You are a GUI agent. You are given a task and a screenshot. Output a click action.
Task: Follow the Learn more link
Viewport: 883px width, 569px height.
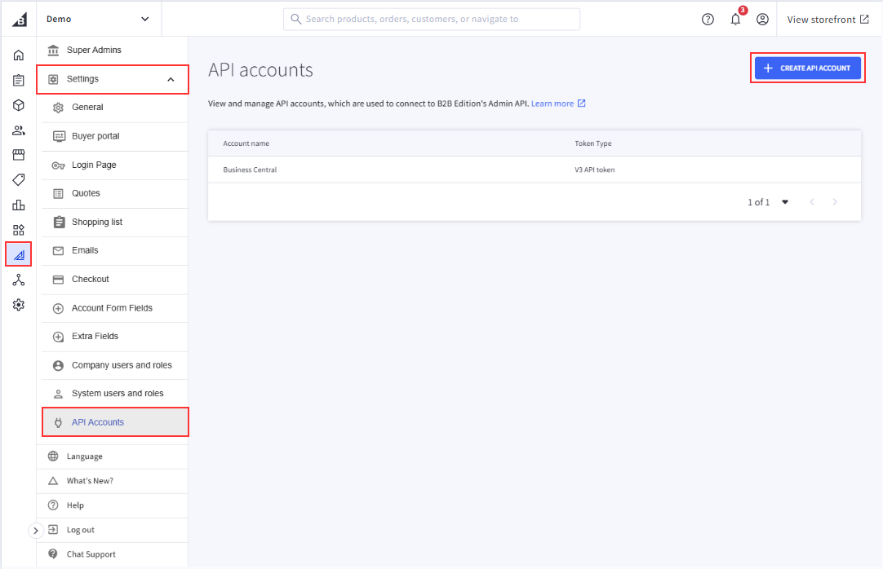[558, 104]
